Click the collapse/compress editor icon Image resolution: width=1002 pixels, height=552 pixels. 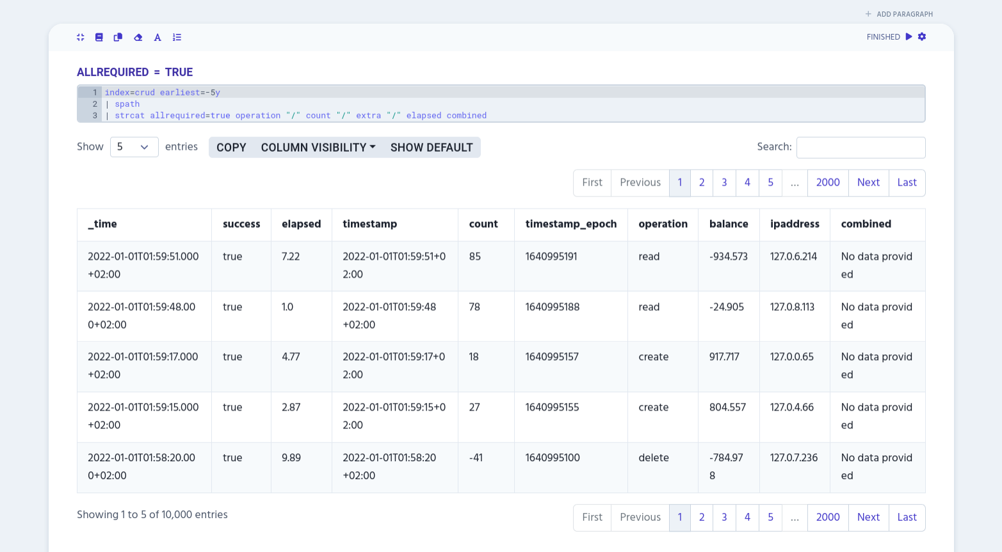pyautogui.click(x=81, y=37)
